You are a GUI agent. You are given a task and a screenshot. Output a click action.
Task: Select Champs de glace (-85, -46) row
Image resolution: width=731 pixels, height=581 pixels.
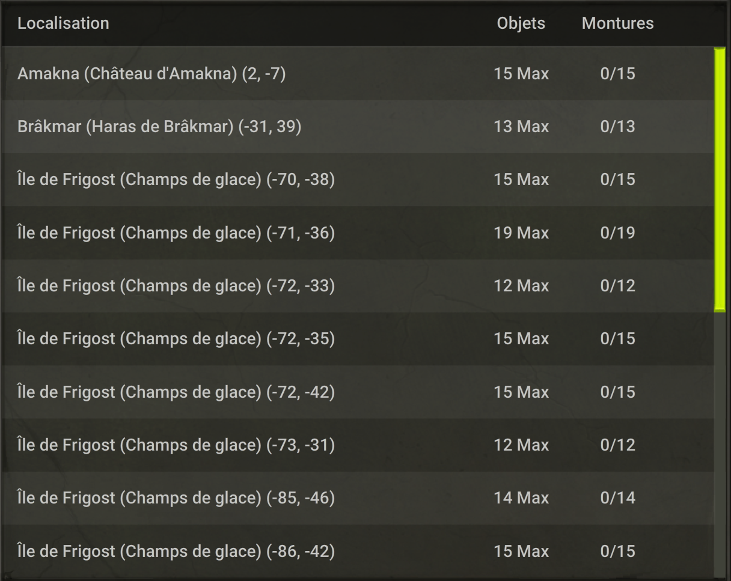[x=358, y=498]
